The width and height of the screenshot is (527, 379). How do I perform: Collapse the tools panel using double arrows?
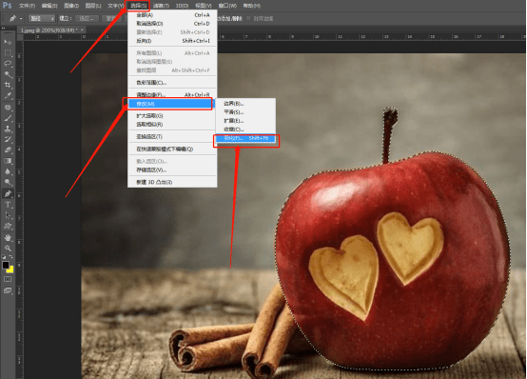pyautogui.click(x=4, y=29)
